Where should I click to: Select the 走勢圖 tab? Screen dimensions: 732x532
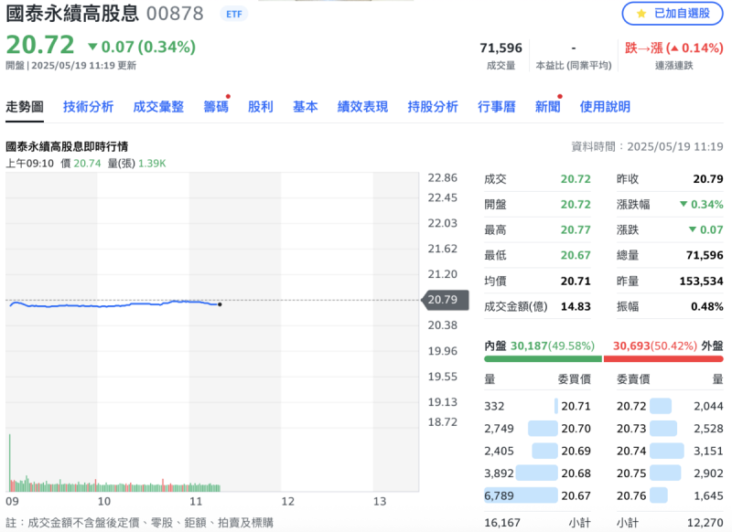click(x=25, y=107)
